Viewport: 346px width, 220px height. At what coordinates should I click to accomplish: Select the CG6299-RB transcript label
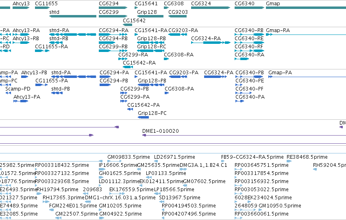(x=113, y=46)
